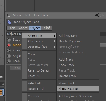Expand the XPressions submenu

pos(39,41)
